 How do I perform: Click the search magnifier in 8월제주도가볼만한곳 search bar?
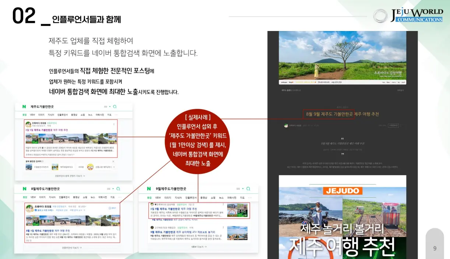(x=118, y=189)
